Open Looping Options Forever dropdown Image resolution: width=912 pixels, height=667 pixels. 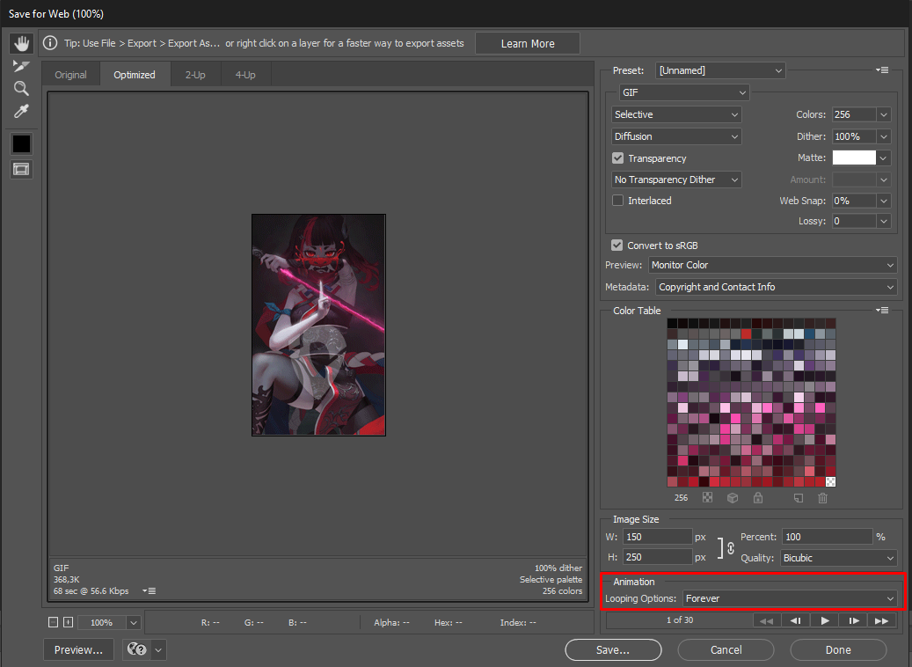[x=790, y=598]
